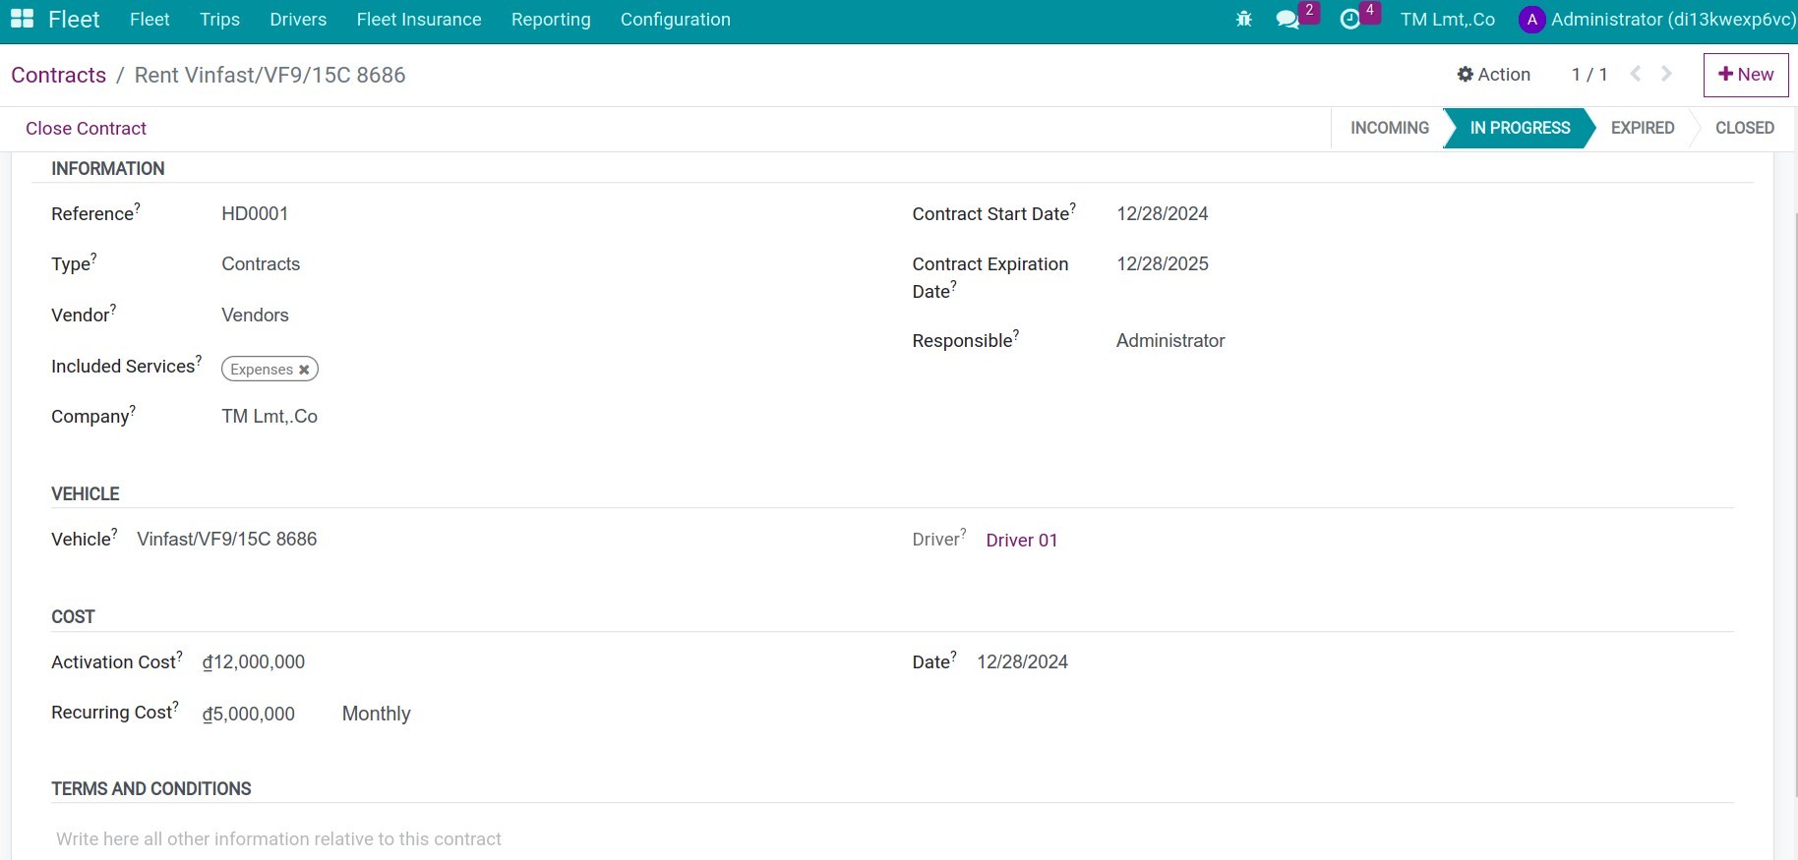Screen dimensions: 1798x860
Task: Edit the Activation Cost amount
Action: [x=254, y=661]
